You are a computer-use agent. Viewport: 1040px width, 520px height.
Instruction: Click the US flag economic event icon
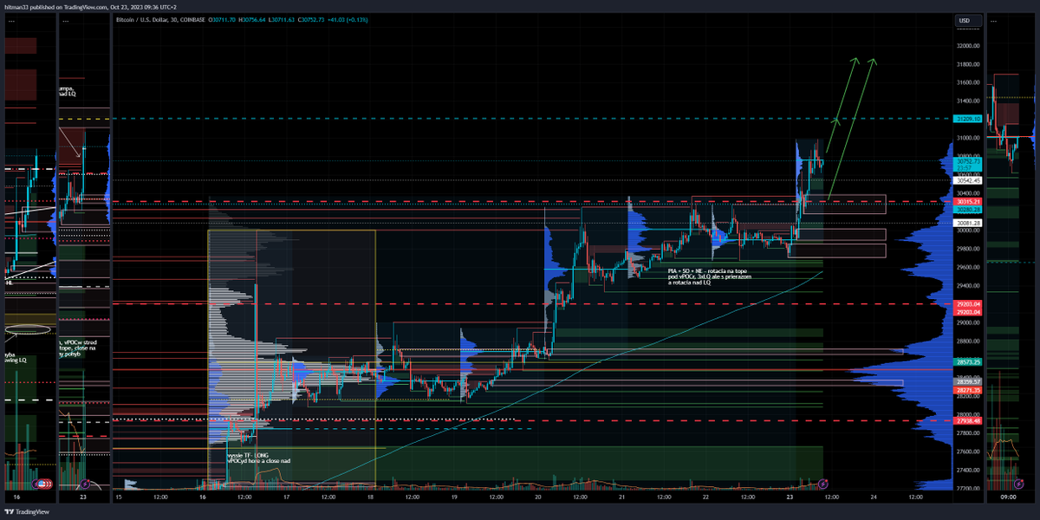click(42, 484)
